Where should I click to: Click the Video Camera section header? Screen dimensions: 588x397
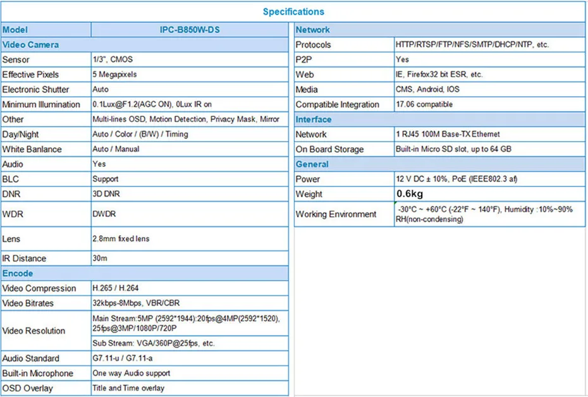[x=145, y=45]
